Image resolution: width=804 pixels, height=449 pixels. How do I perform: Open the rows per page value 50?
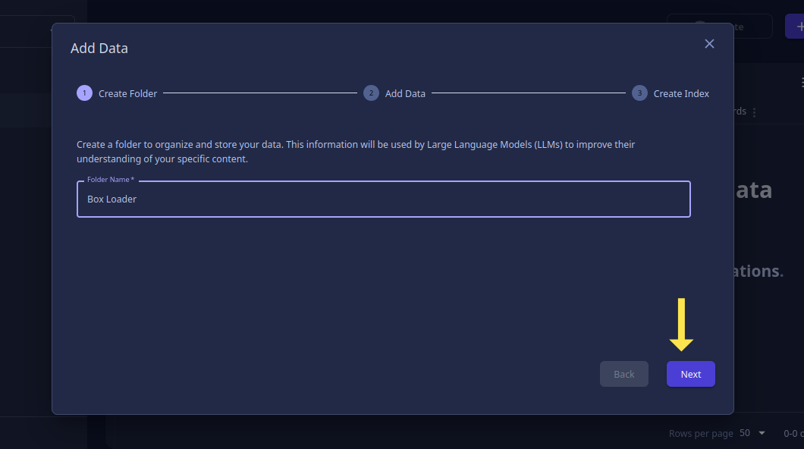click(x=745, y=433)
